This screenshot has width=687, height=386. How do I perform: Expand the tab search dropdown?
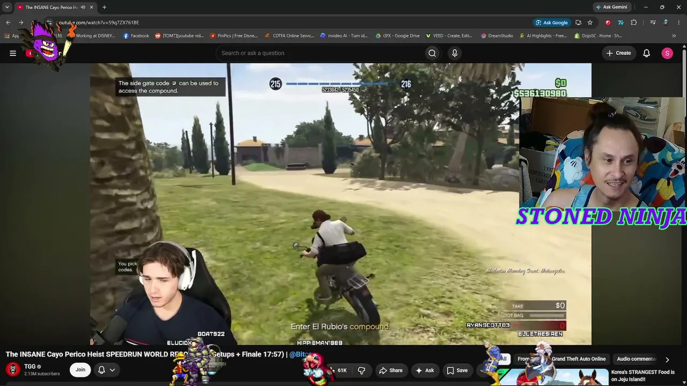7,7
